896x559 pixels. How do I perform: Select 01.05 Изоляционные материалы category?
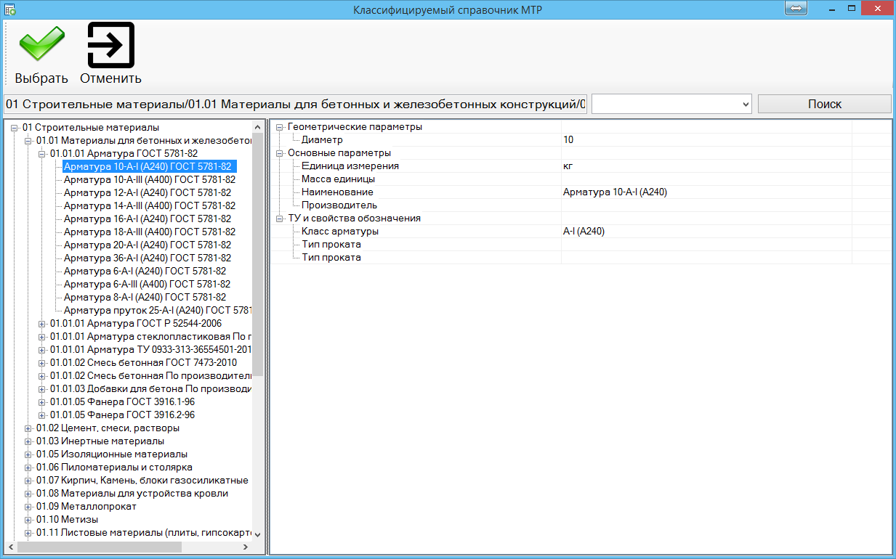click(x=112, y=454)
